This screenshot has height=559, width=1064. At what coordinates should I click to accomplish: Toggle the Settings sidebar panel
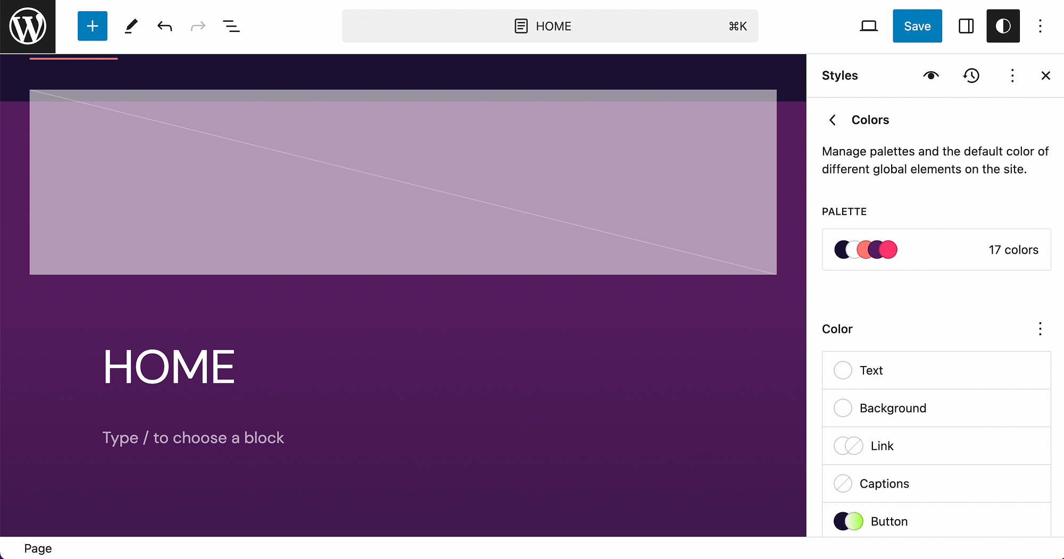pyautogui.click(x=966, y=26)
